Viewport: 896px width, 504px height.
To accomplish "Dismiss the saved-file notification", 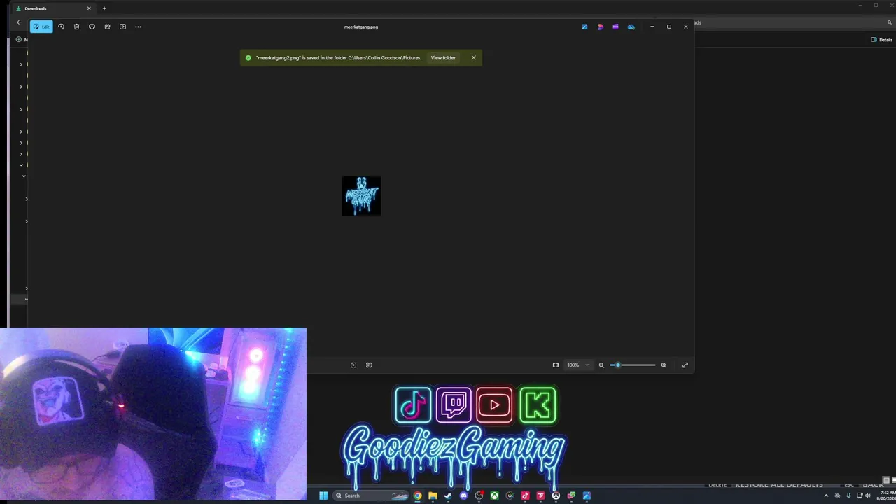I will click(x=473, y=57).
